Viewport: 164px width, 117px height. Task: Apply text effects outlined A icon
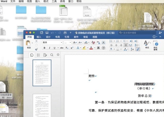[x=78, y=48]
